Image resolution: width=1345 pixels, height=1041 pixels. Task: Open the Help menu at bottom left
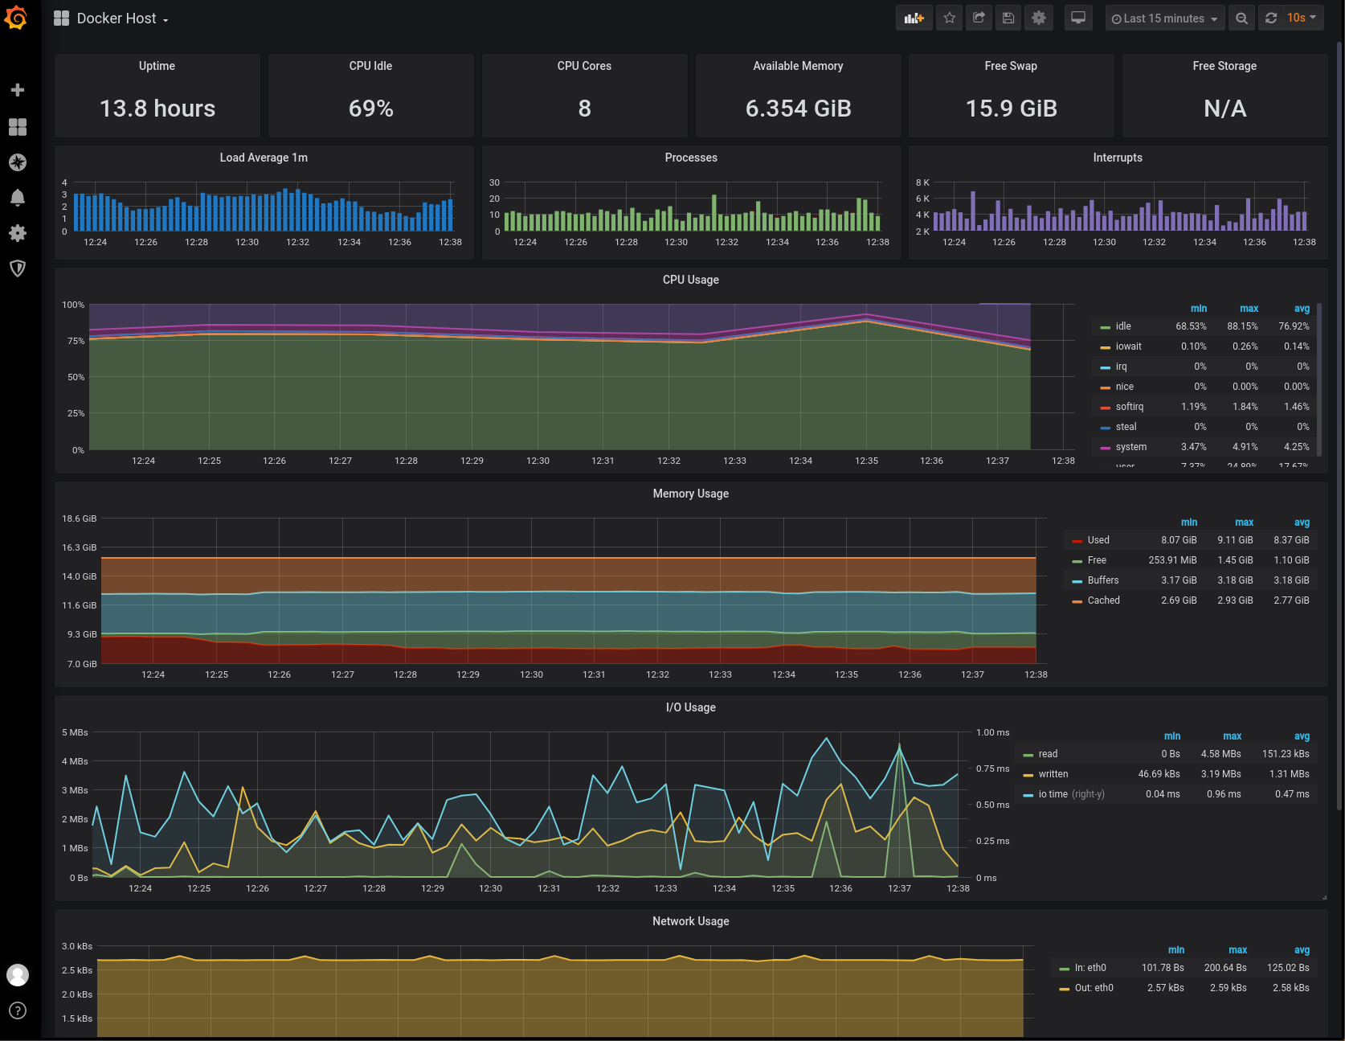click(x=18, y=1010)
